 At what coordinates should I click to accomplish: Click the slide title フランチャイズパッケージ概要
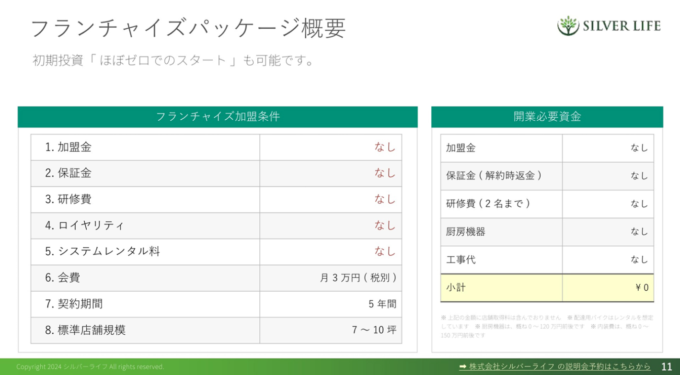[x=189, y=28]
